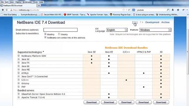Open the Bookmarks menu
The height and width of the screenshot is (106, 189).
pyautogui.click(x=27, y=2)
